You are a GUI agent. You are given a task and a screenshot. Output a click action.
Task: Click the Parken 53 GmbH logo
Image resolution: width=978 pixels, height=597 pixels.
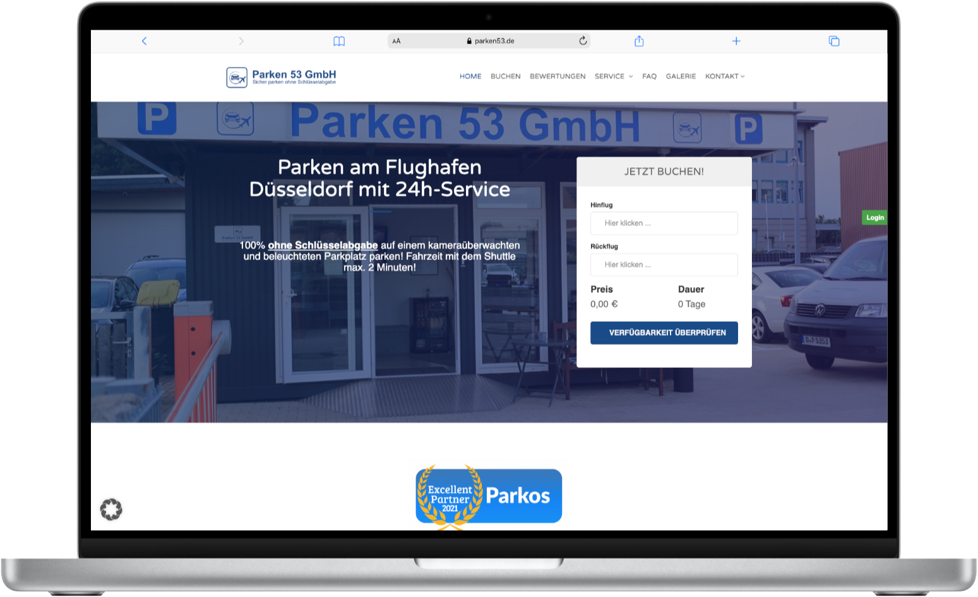click(282, 77)
